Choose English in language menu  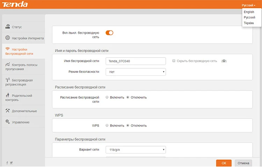point(249,12)
